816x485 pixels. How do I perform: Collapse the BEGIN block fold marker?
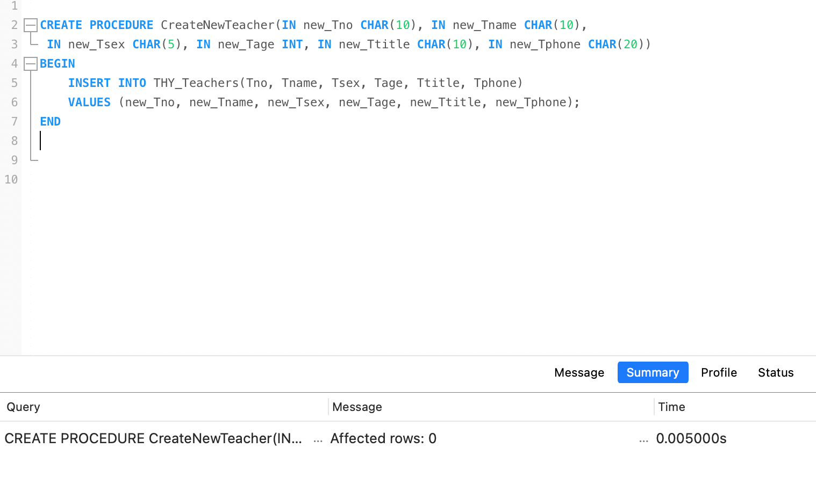[31, 64]
